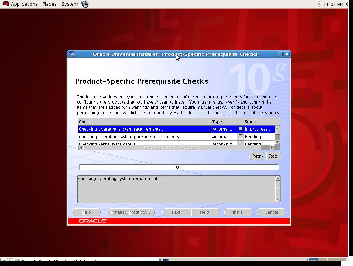Click the Red Hat logo icon
Image resolution: width=353 pixels, height=266 pixels.
coord(6,4)
